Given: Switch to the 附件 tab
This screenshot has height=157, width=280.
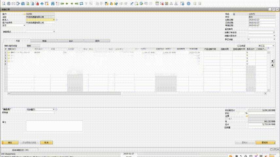Looking at the screenshot, I should point(97,41).
